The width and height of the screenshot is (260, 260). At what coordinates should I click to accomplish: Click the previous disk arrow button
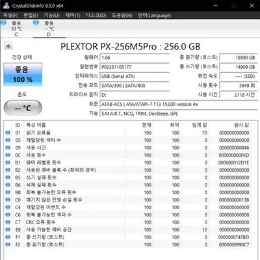click(x=8, y=46)
